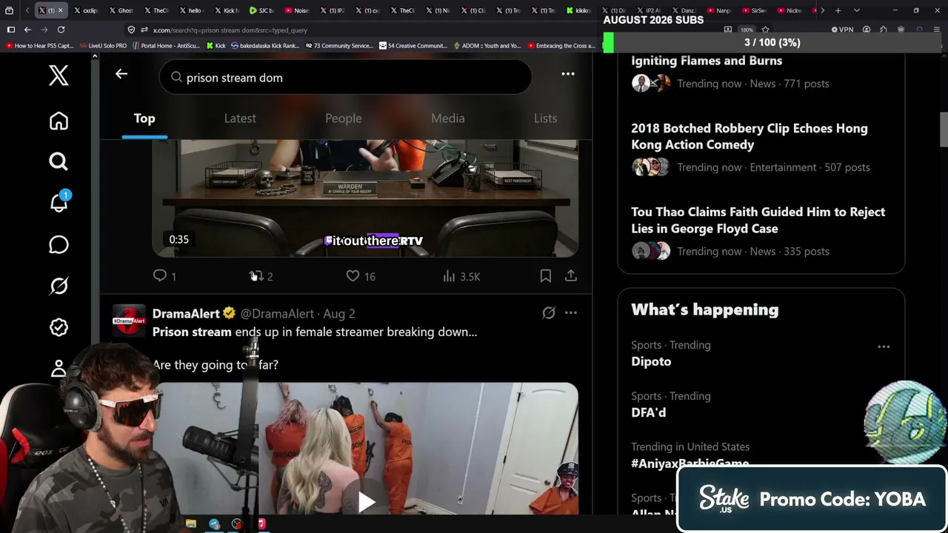Viewport: 948px width, 533px height.
Task: Open search settings three-dot menu
Action: pyautogui.click(x=568, y=74)
